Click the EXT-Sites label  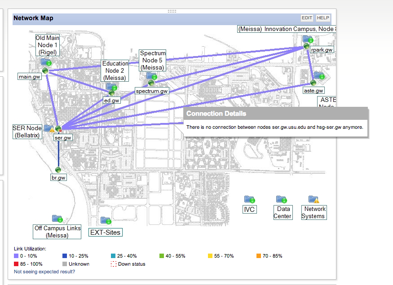tap(106, 232)
